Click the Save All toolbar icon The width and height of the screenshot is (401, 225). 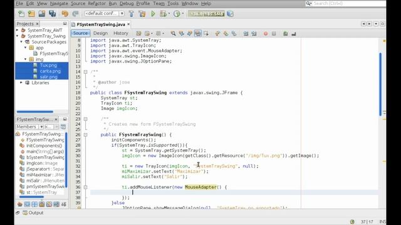point(53,14)
